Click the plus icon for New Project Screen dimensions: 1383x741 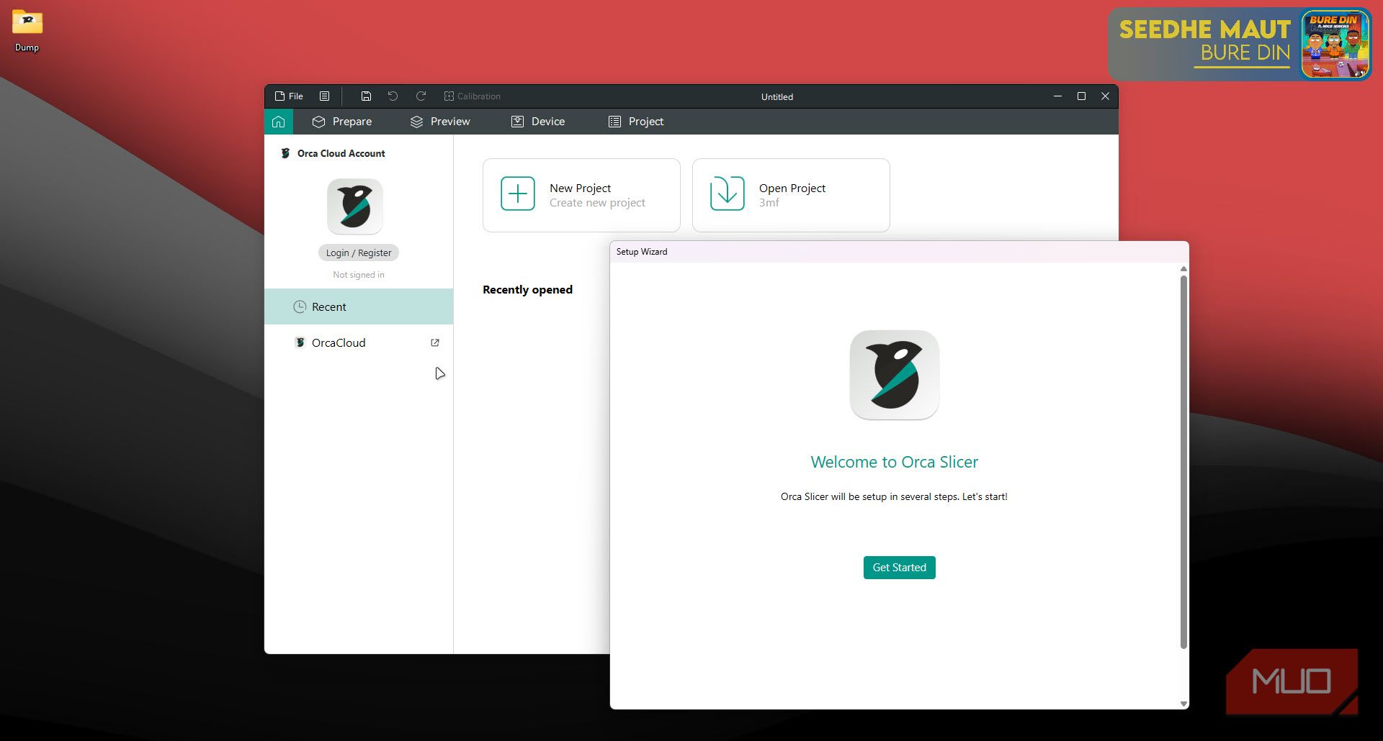click(x=518, y=194)
